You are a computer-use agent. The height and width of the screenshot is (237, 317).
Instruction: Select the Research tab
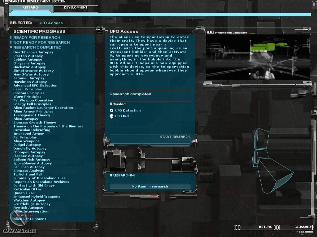31,8
